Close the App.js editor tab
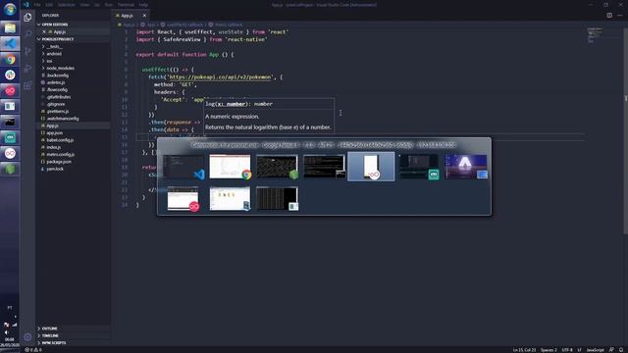Viewport: 628px width, 353px height. 144,16
